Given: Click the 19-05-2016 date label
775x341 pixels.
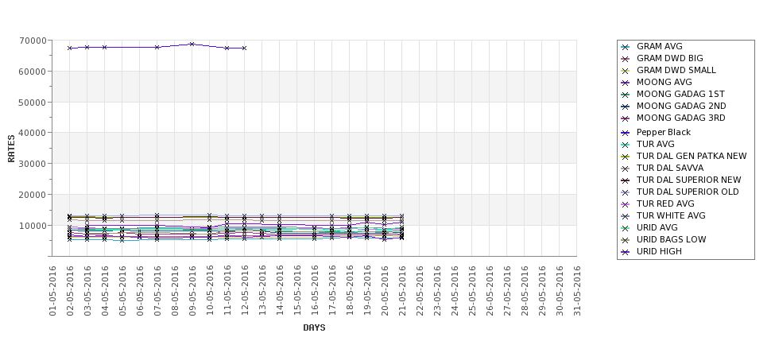Looking at the screenshot, I should pyautogui.click(x=366, y=291).
